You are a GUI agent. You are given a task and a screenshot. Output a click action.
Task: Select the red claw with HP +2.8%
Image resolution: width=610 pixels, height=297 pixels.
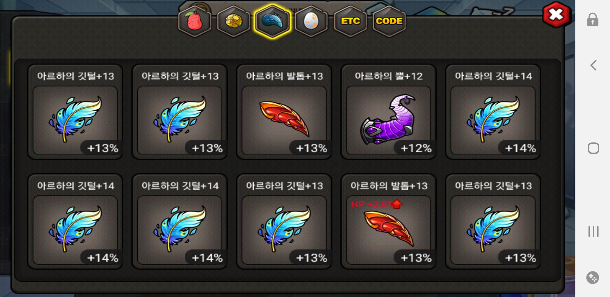click(389, 222)
